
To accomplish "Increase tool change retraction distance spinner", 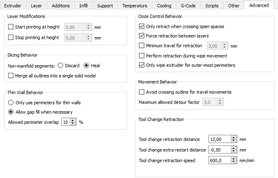I will point(233,138).
